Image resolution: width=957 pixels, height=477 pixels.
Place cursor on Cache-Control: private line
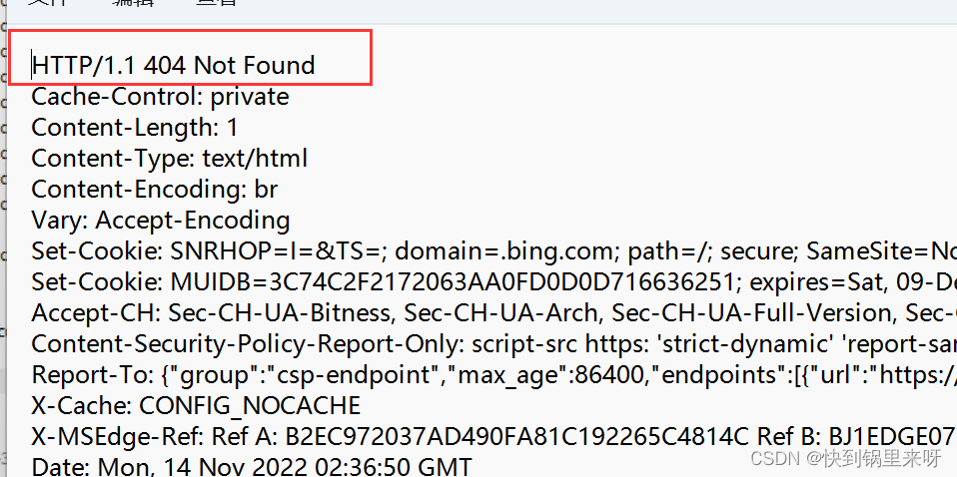pos(160,97)
